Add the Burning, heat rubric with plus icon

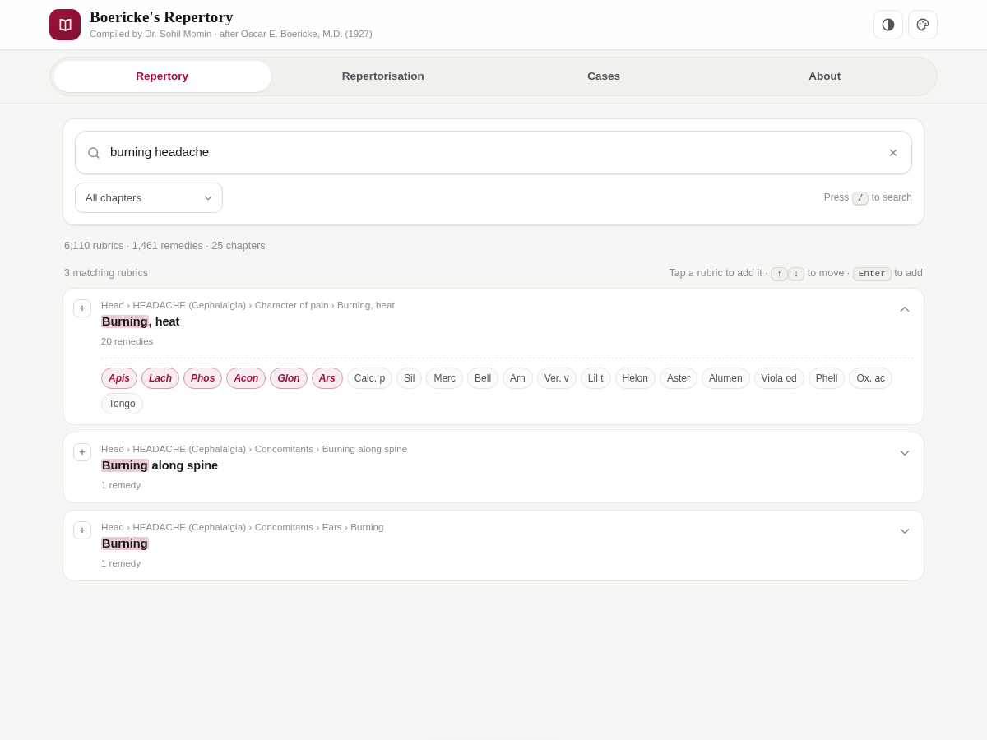pos(82,308)
